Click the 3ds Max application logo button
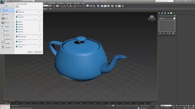The image size is (195, 109). tap(2, 2)
